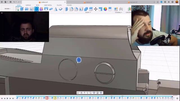Screen dimensions: 180x101
Task: Select the Hole tool
Action: pos(31,9)
